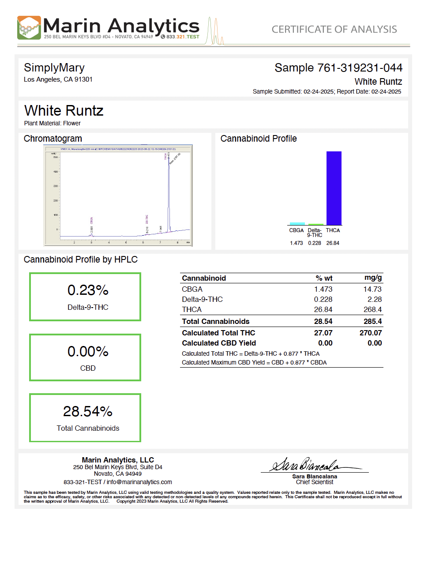Click the bold "Marin Analytics, LLC" footer name
428x564 pixels.
point(118,460)
